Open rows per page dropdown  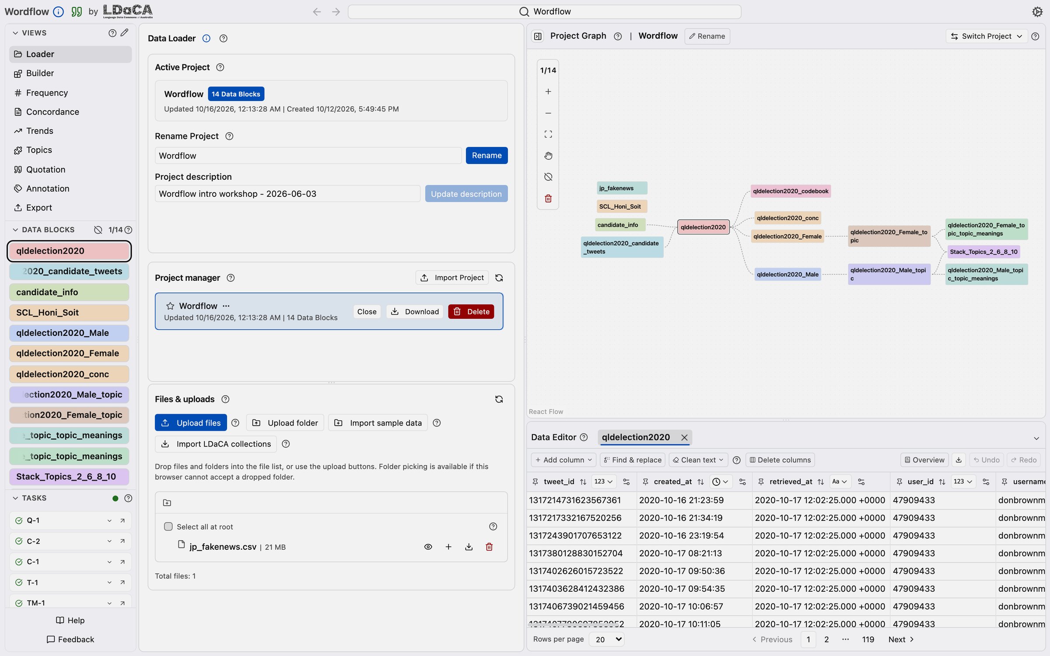tap(607, 639)
